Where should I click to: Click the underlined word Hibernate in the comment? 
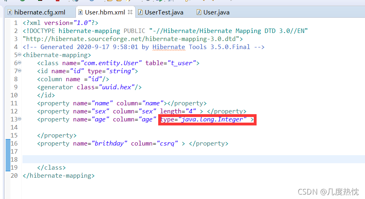pyautogui.click(x=169, y=47)
